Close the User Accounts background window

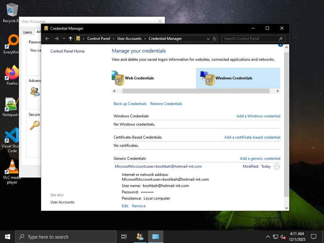coord(160,21)
